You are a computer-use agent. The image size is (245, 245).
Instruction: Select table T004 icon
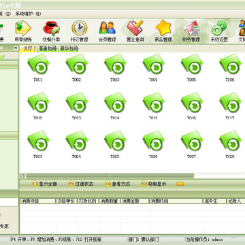[153, 65]
